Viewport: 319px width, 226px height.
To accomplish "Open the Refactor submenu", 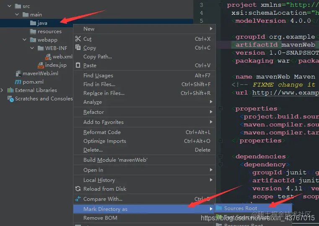I will [144, 112].
